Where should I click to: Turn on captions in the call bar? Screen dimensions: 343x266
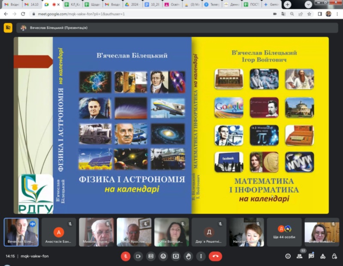coord(150,256)
